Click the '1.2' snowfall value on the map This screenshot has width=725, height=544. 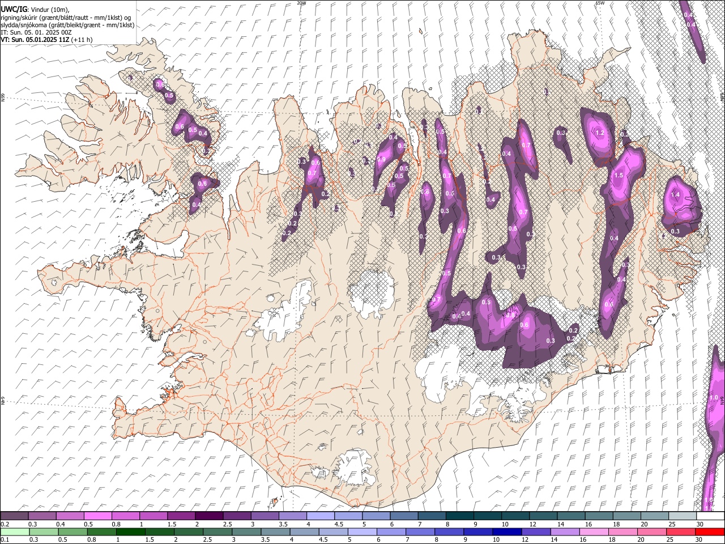(600, 133)
